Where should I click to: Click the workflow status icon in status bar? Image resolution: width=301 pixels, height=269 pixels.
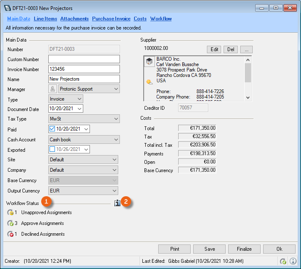click(283, 261)
